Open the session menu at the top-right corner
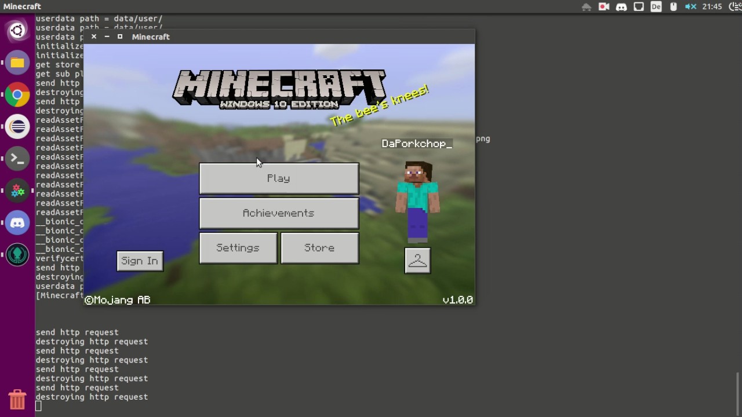The height and width of the screenshot is (417, 742). click(x=735, y=7)
